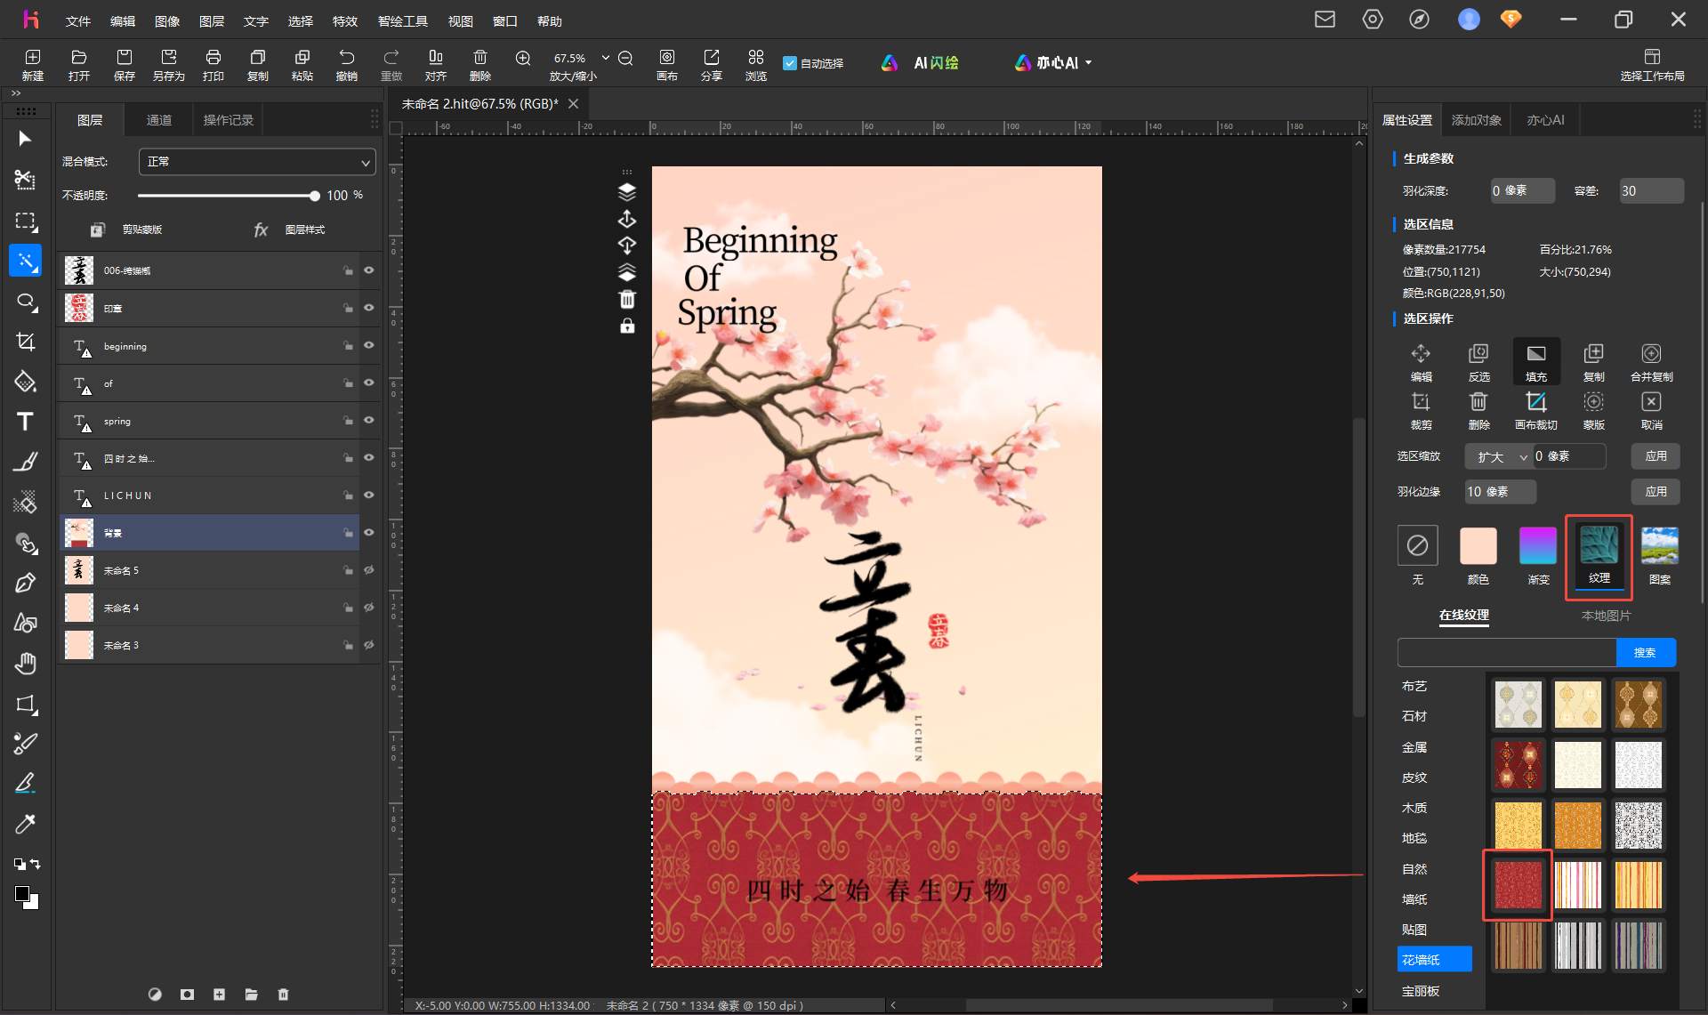Share using the 分享 icon
The height and width of the screenshot is (1015, 1708).
coord(711,64)
